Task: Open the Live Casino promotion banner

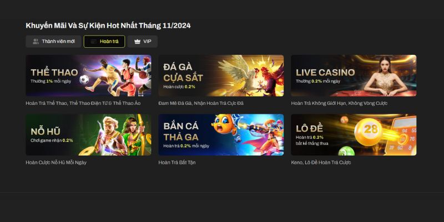Action: pos(354,75)
